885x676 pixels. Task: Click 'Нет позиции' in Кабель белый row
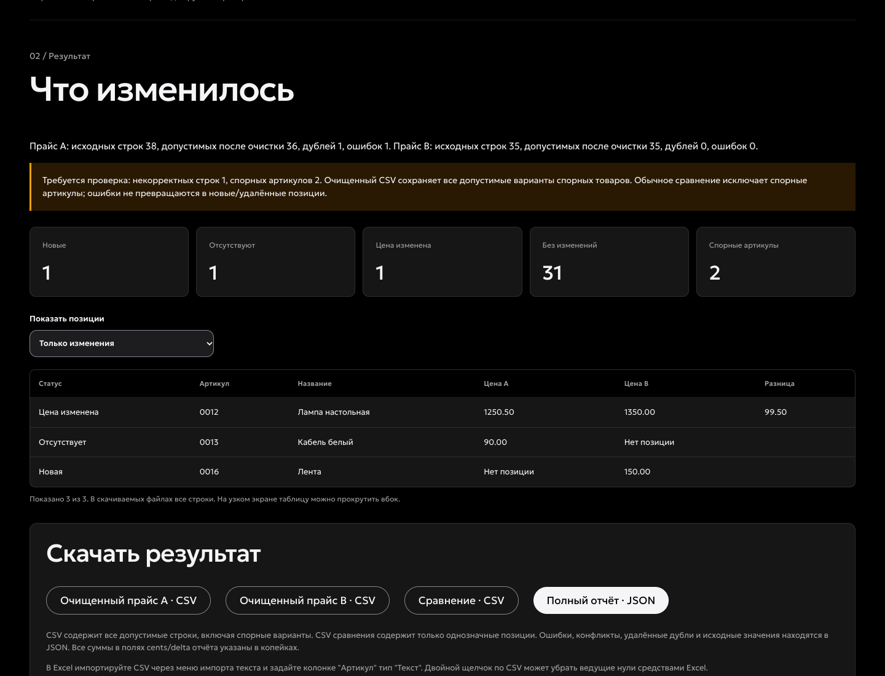(x=649, y=442)
